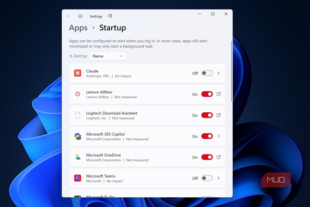Disable Logitech Download Assistant startup
This screenshot has height=207, width=310.
coord(207,115)
